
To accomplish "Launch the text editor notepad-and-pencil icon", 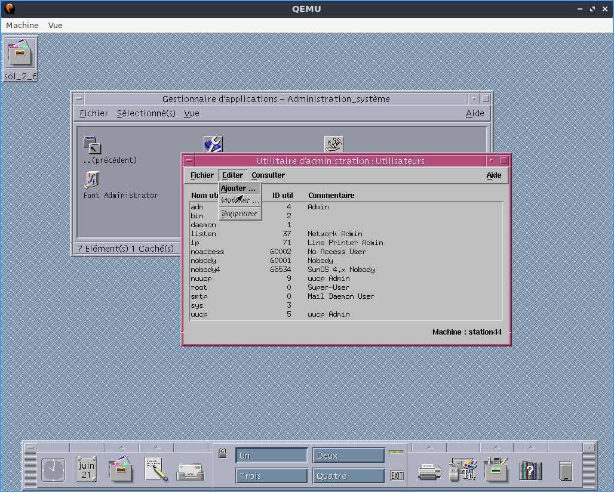I will tap(156, 469).
